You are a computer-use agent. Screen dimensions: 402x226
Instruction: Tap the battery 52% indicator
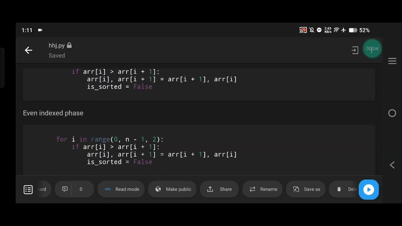click(x=359, y=30)
